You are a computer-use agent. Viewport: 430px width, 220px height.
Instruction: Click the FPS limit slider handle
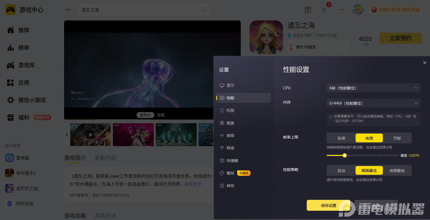(345, 155)
